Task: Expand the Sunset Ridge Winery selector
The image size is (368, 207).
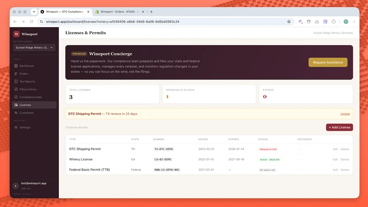Action: (34, 48)
